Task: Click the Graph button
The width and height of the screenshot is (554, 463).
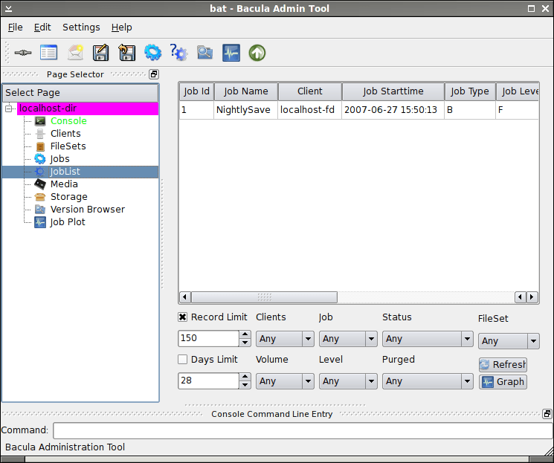Action: (503, 382)
